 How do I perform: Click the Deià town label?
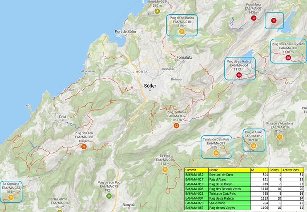pos(63,117)
